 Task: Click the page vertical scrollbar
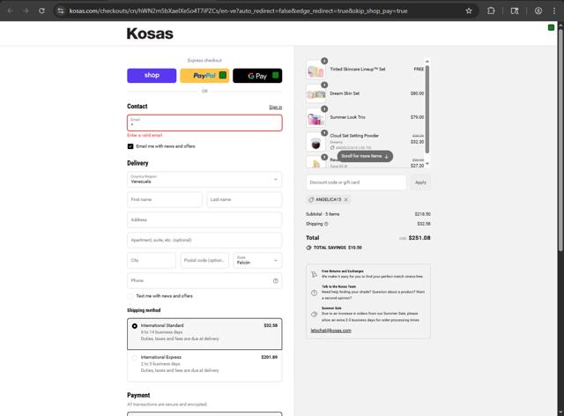pyautogui.click(x=560, y=140)
